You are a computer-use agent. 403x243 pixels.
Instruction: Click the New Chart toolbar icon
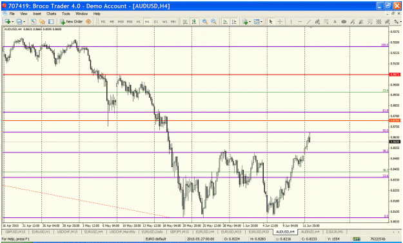click(x=7, y=22)
